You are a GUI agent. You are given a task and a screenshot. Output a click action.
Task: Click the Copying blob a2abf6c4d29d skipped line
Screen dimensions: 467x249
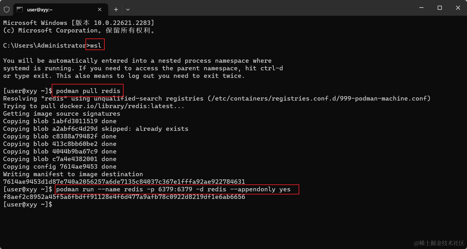pyautogui.click(x=95, y=129)
